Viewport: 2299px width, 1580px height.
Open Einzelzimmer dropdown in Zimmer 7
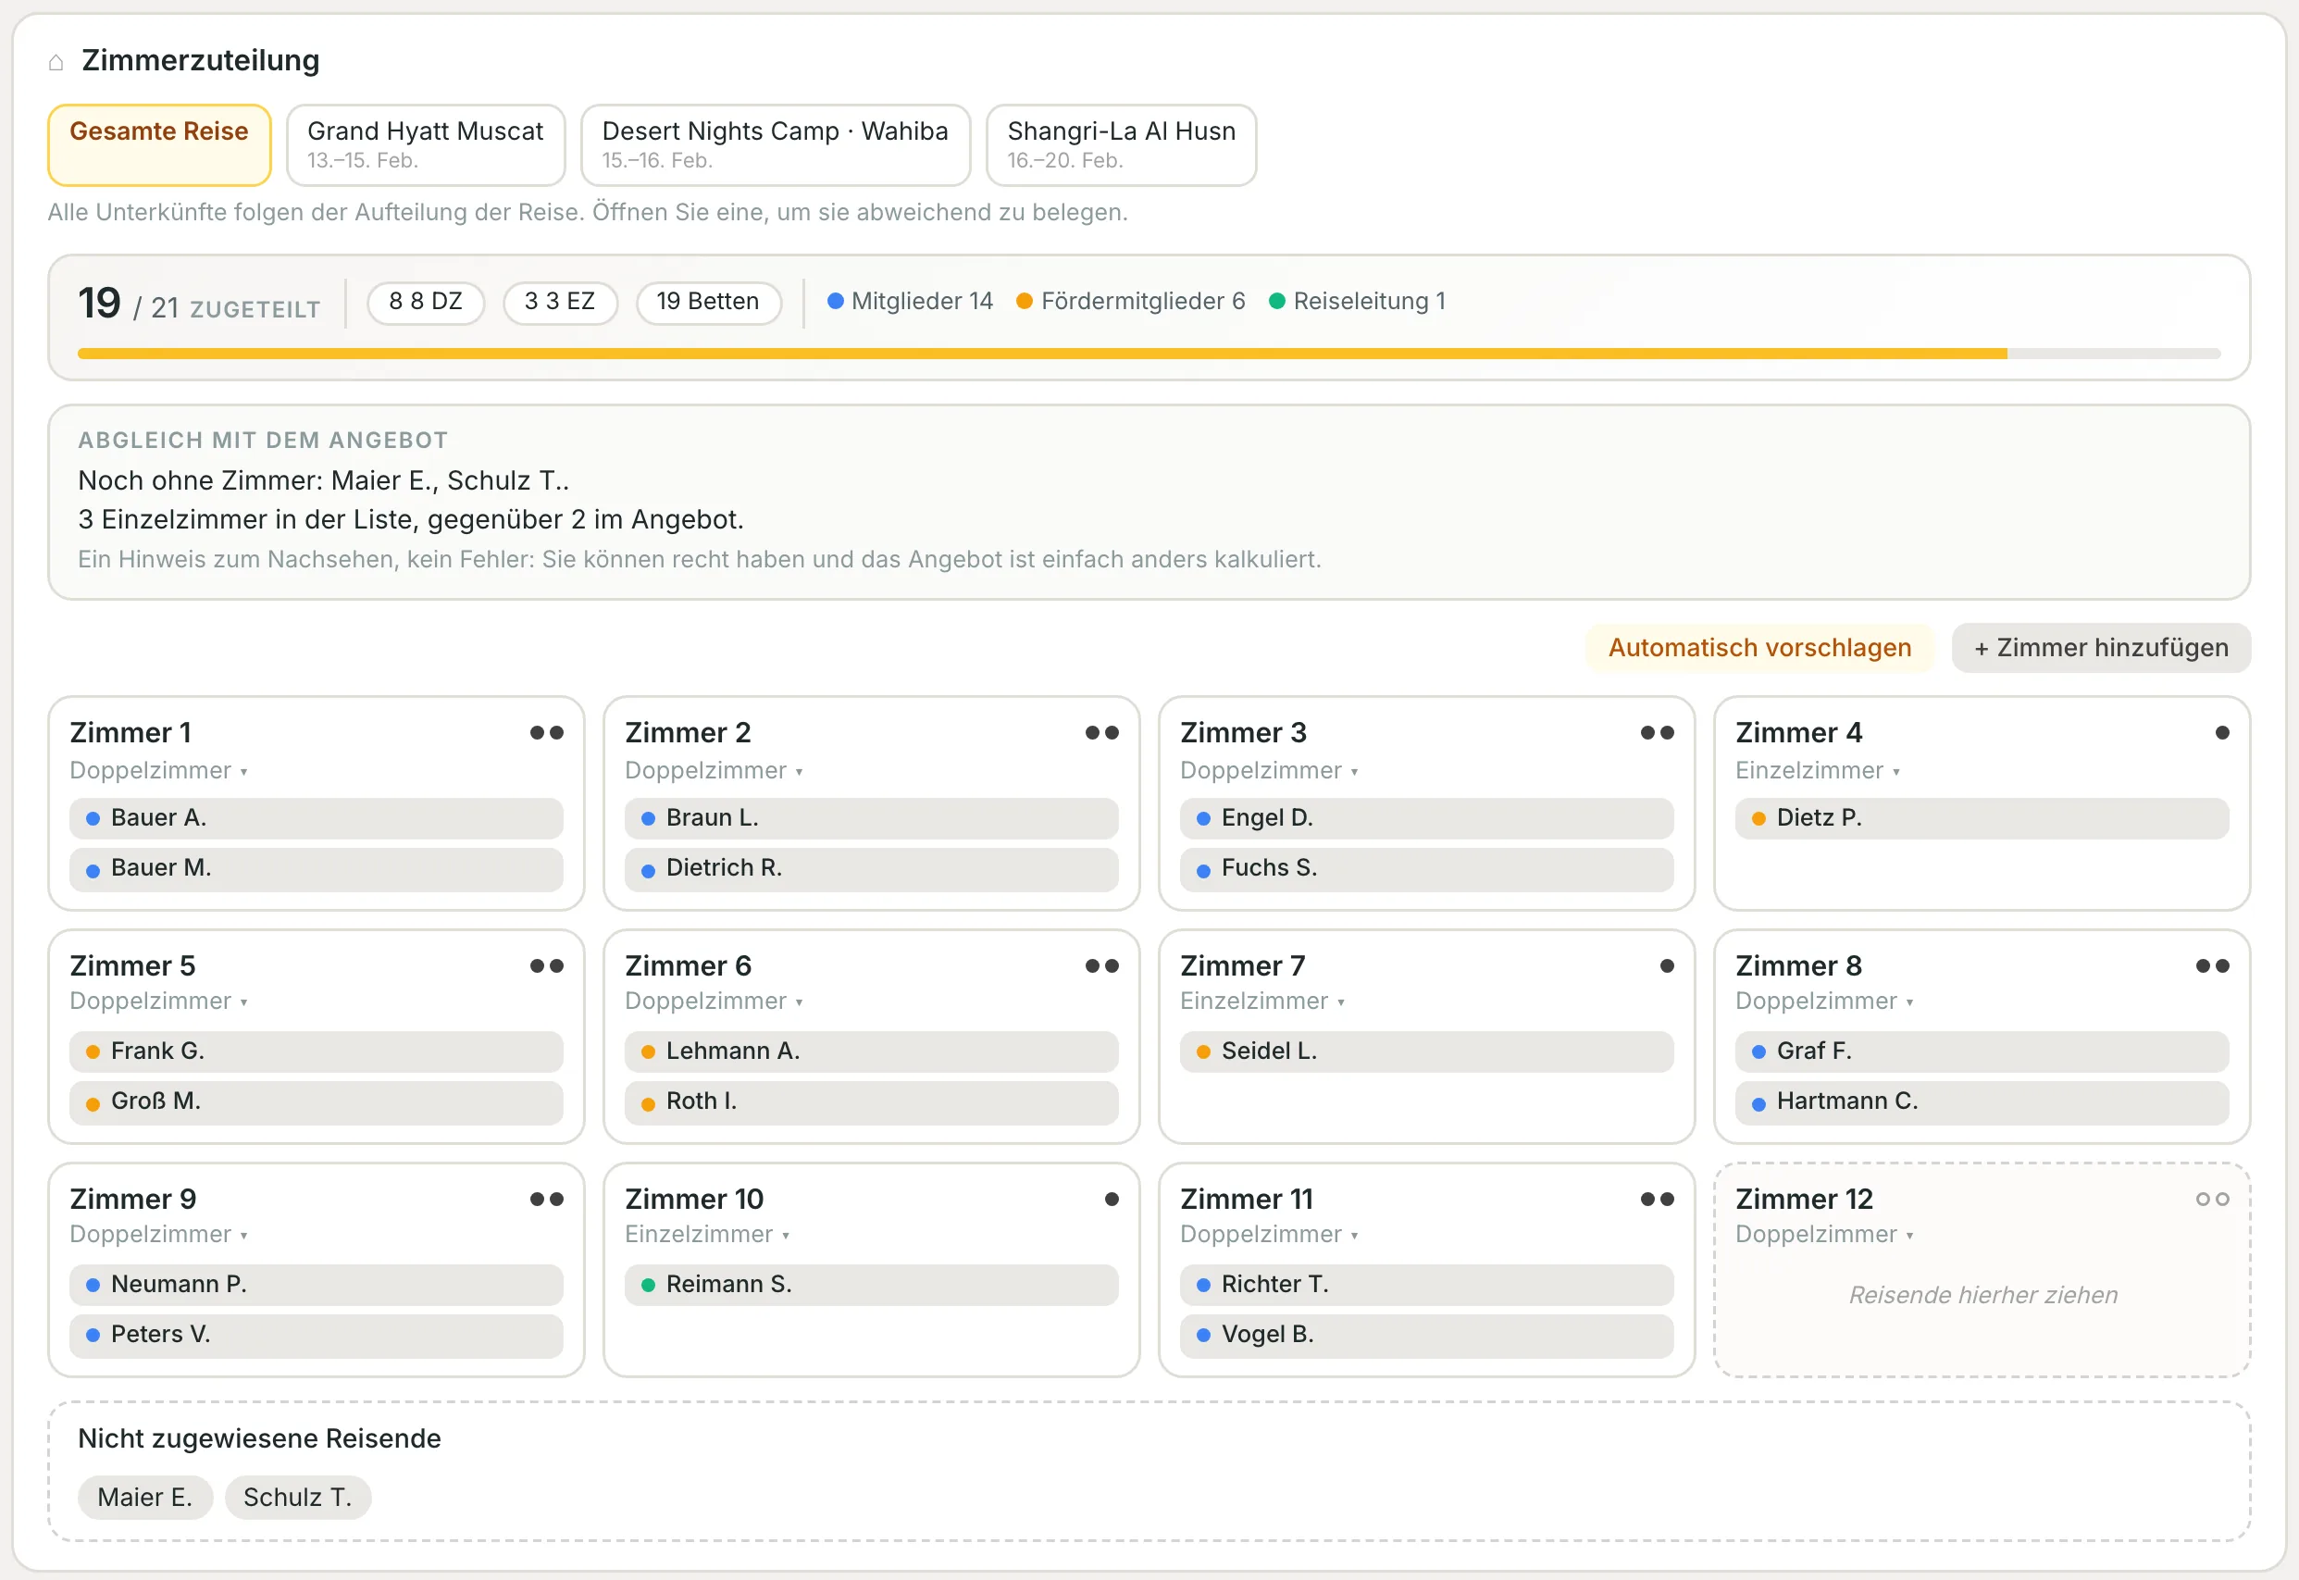click(1261, 1001)
